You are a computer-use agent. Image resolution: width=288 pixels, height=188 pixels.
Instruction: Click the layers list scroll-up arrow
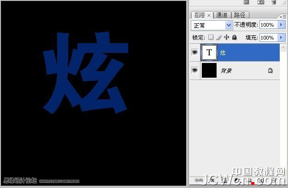click(x=283, y=48)
